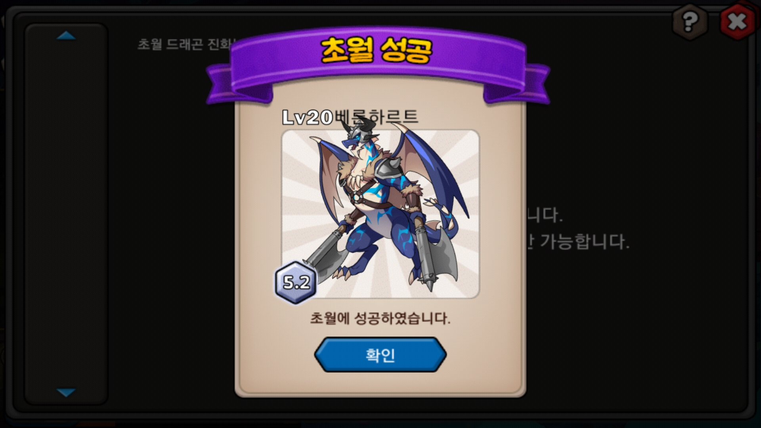Open the help question mark icon
761x428 pixels.
(x=690, y=22)
